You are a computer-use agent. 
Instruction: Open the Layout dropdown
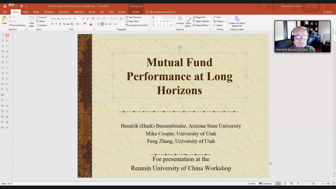(x=42, y=17)
